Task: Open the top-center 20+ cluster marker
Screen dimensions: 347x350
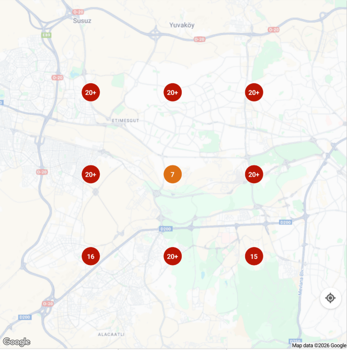Action: 172,93
